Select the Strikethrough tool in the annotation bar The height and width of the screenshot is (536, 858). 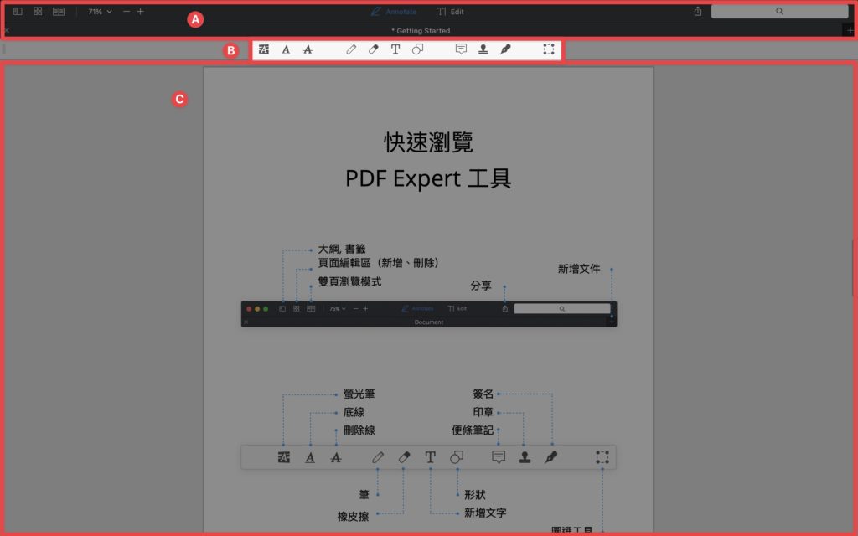[x=308, y=49]
